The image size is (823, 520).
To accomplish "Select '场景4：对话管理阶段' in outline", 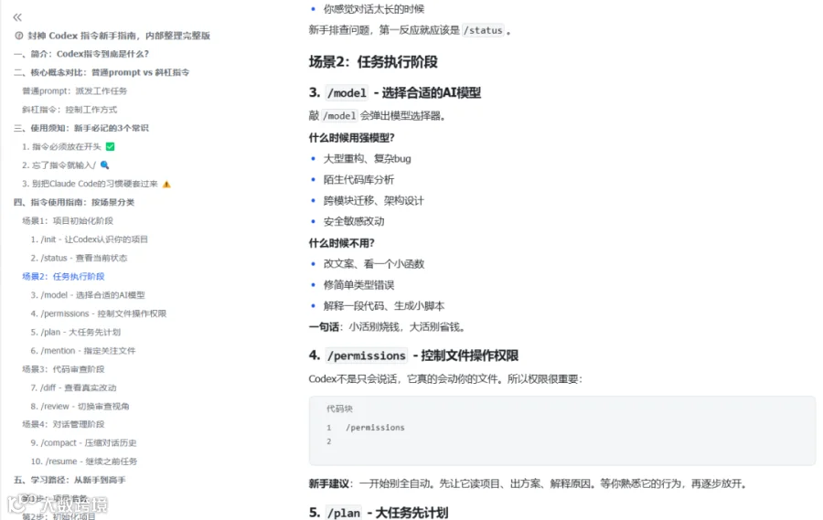I will (63, 424).
